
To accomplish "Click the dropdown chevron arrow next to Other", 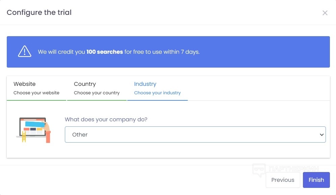I will [321, 135].
